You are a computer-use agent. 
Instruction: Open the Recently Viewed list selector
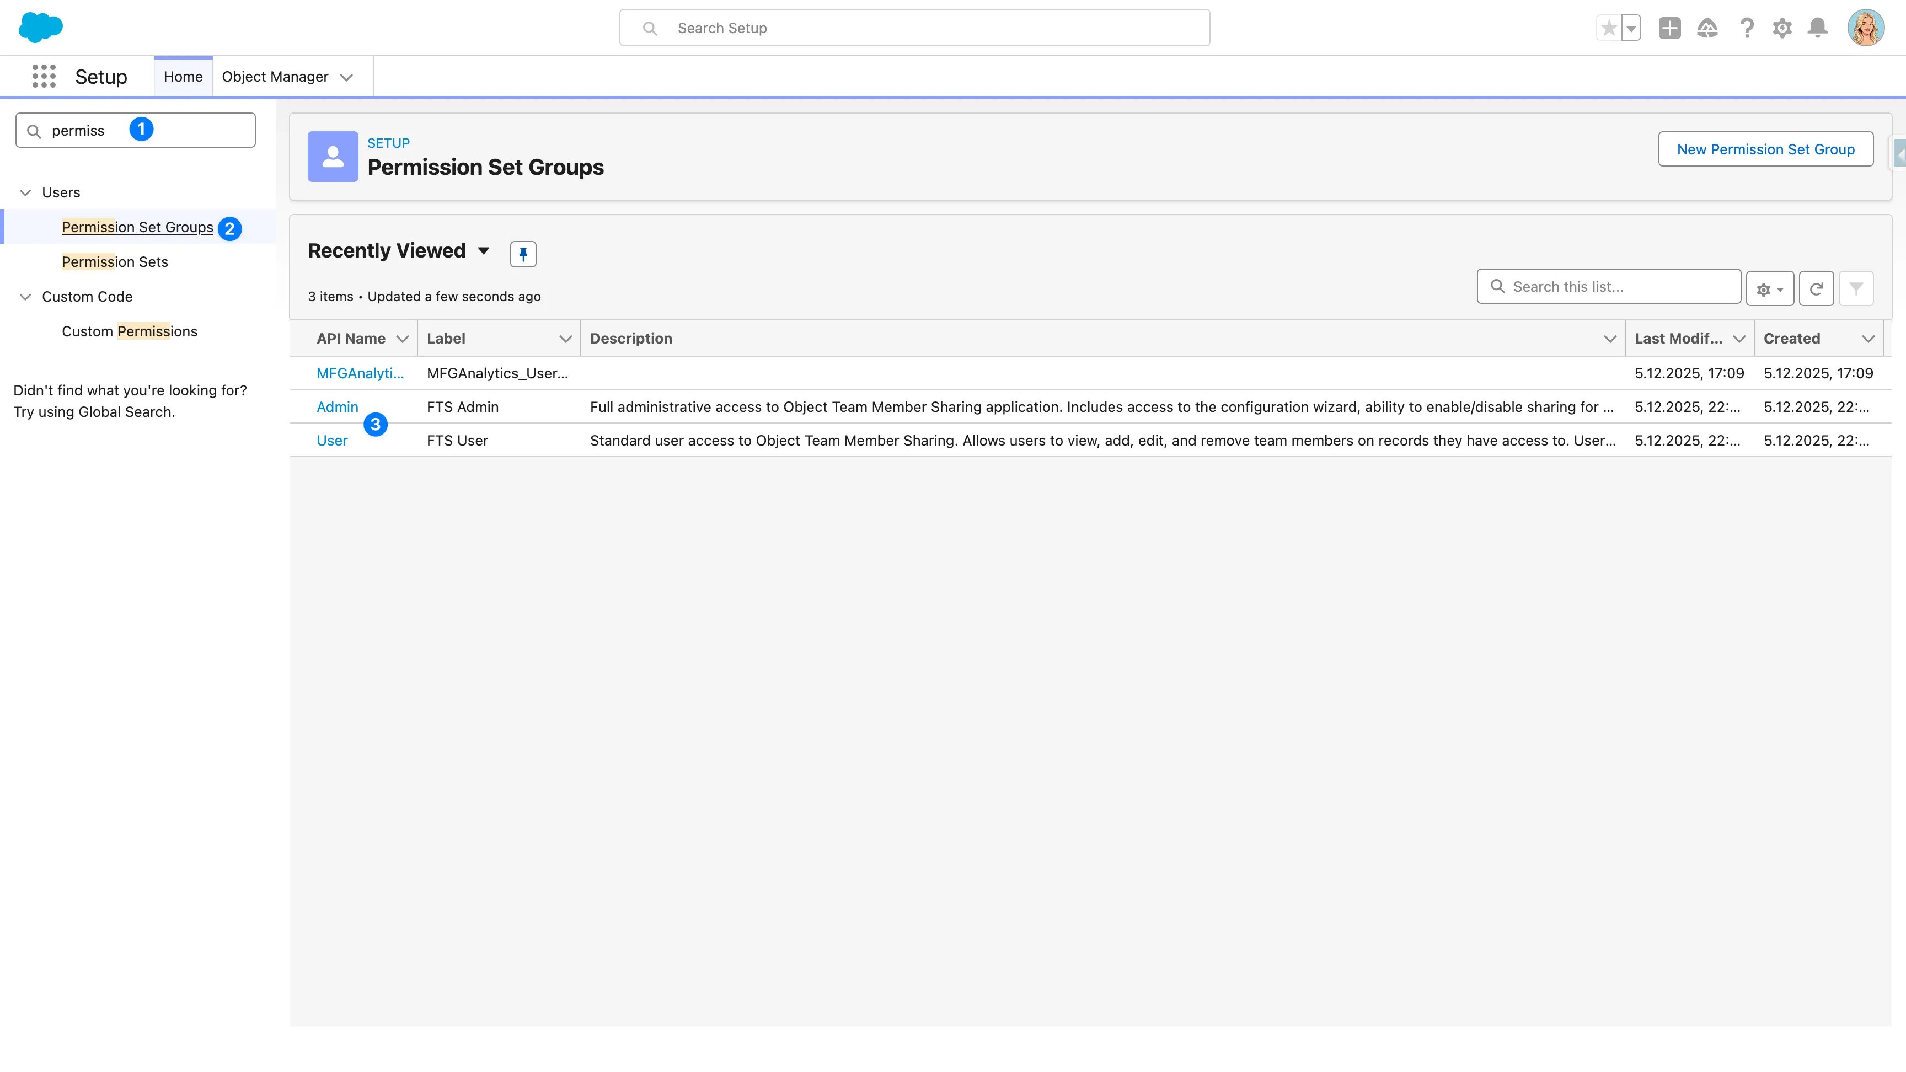pyautogui.click(x=484, y=251)
